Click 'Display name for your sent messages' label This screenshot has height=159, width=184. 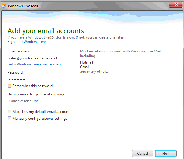[x=37, y=94]
